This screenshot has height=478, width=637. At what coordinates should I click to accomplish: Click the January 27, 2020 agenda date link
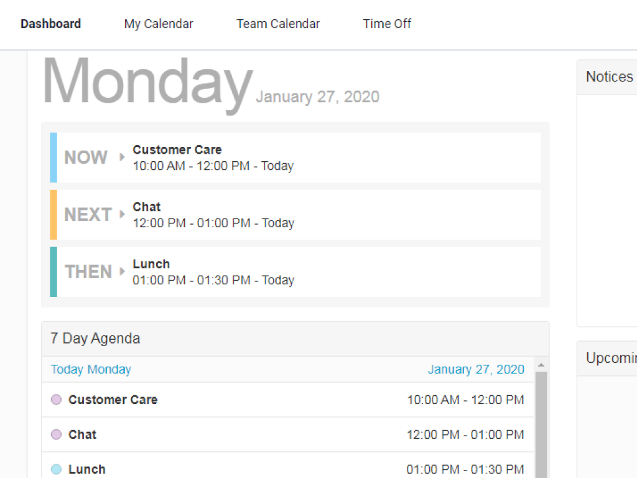click(476, 370)
